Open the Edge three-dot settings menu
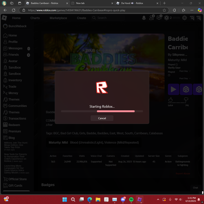The width and height of the screenshot is (204, 204). (192, 10)
